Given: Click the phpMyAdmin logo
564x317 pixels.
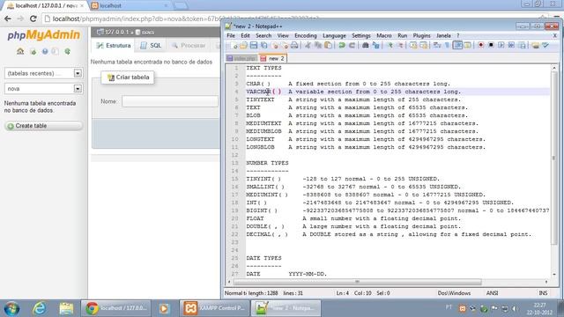Looking at the screenshot, I should 44,35.
